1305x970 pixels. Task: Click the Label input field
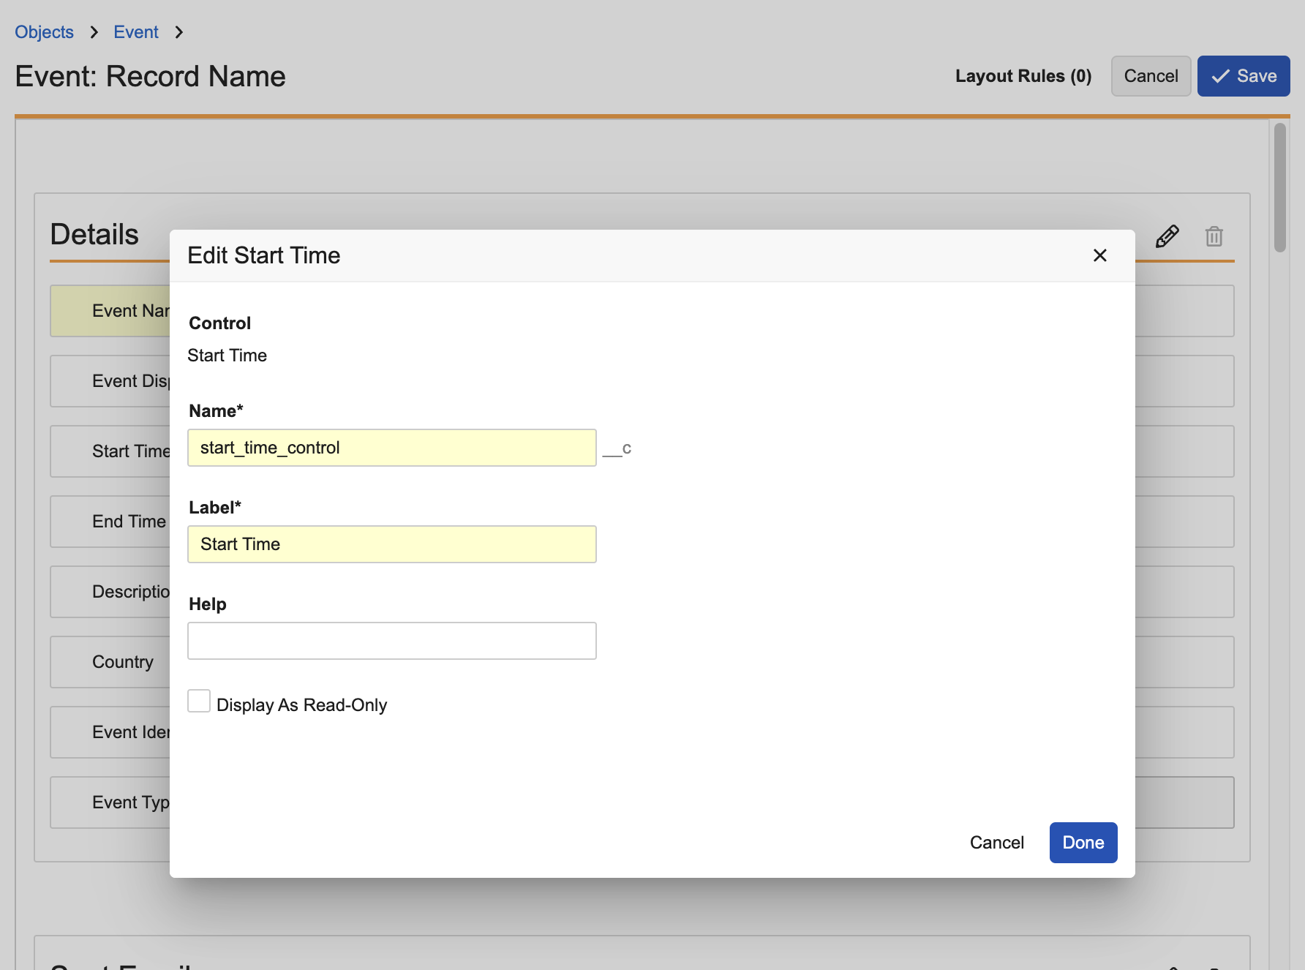[391, 544]
